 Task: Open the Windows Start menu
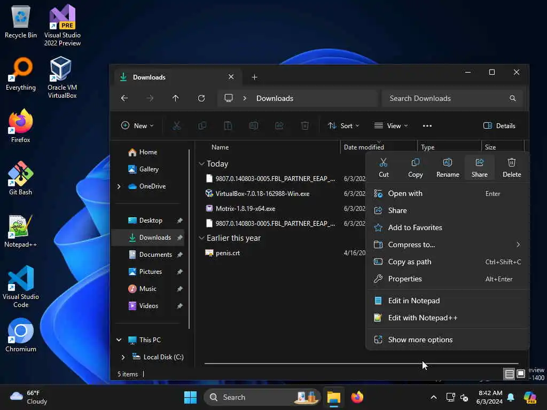coord(190,397)
